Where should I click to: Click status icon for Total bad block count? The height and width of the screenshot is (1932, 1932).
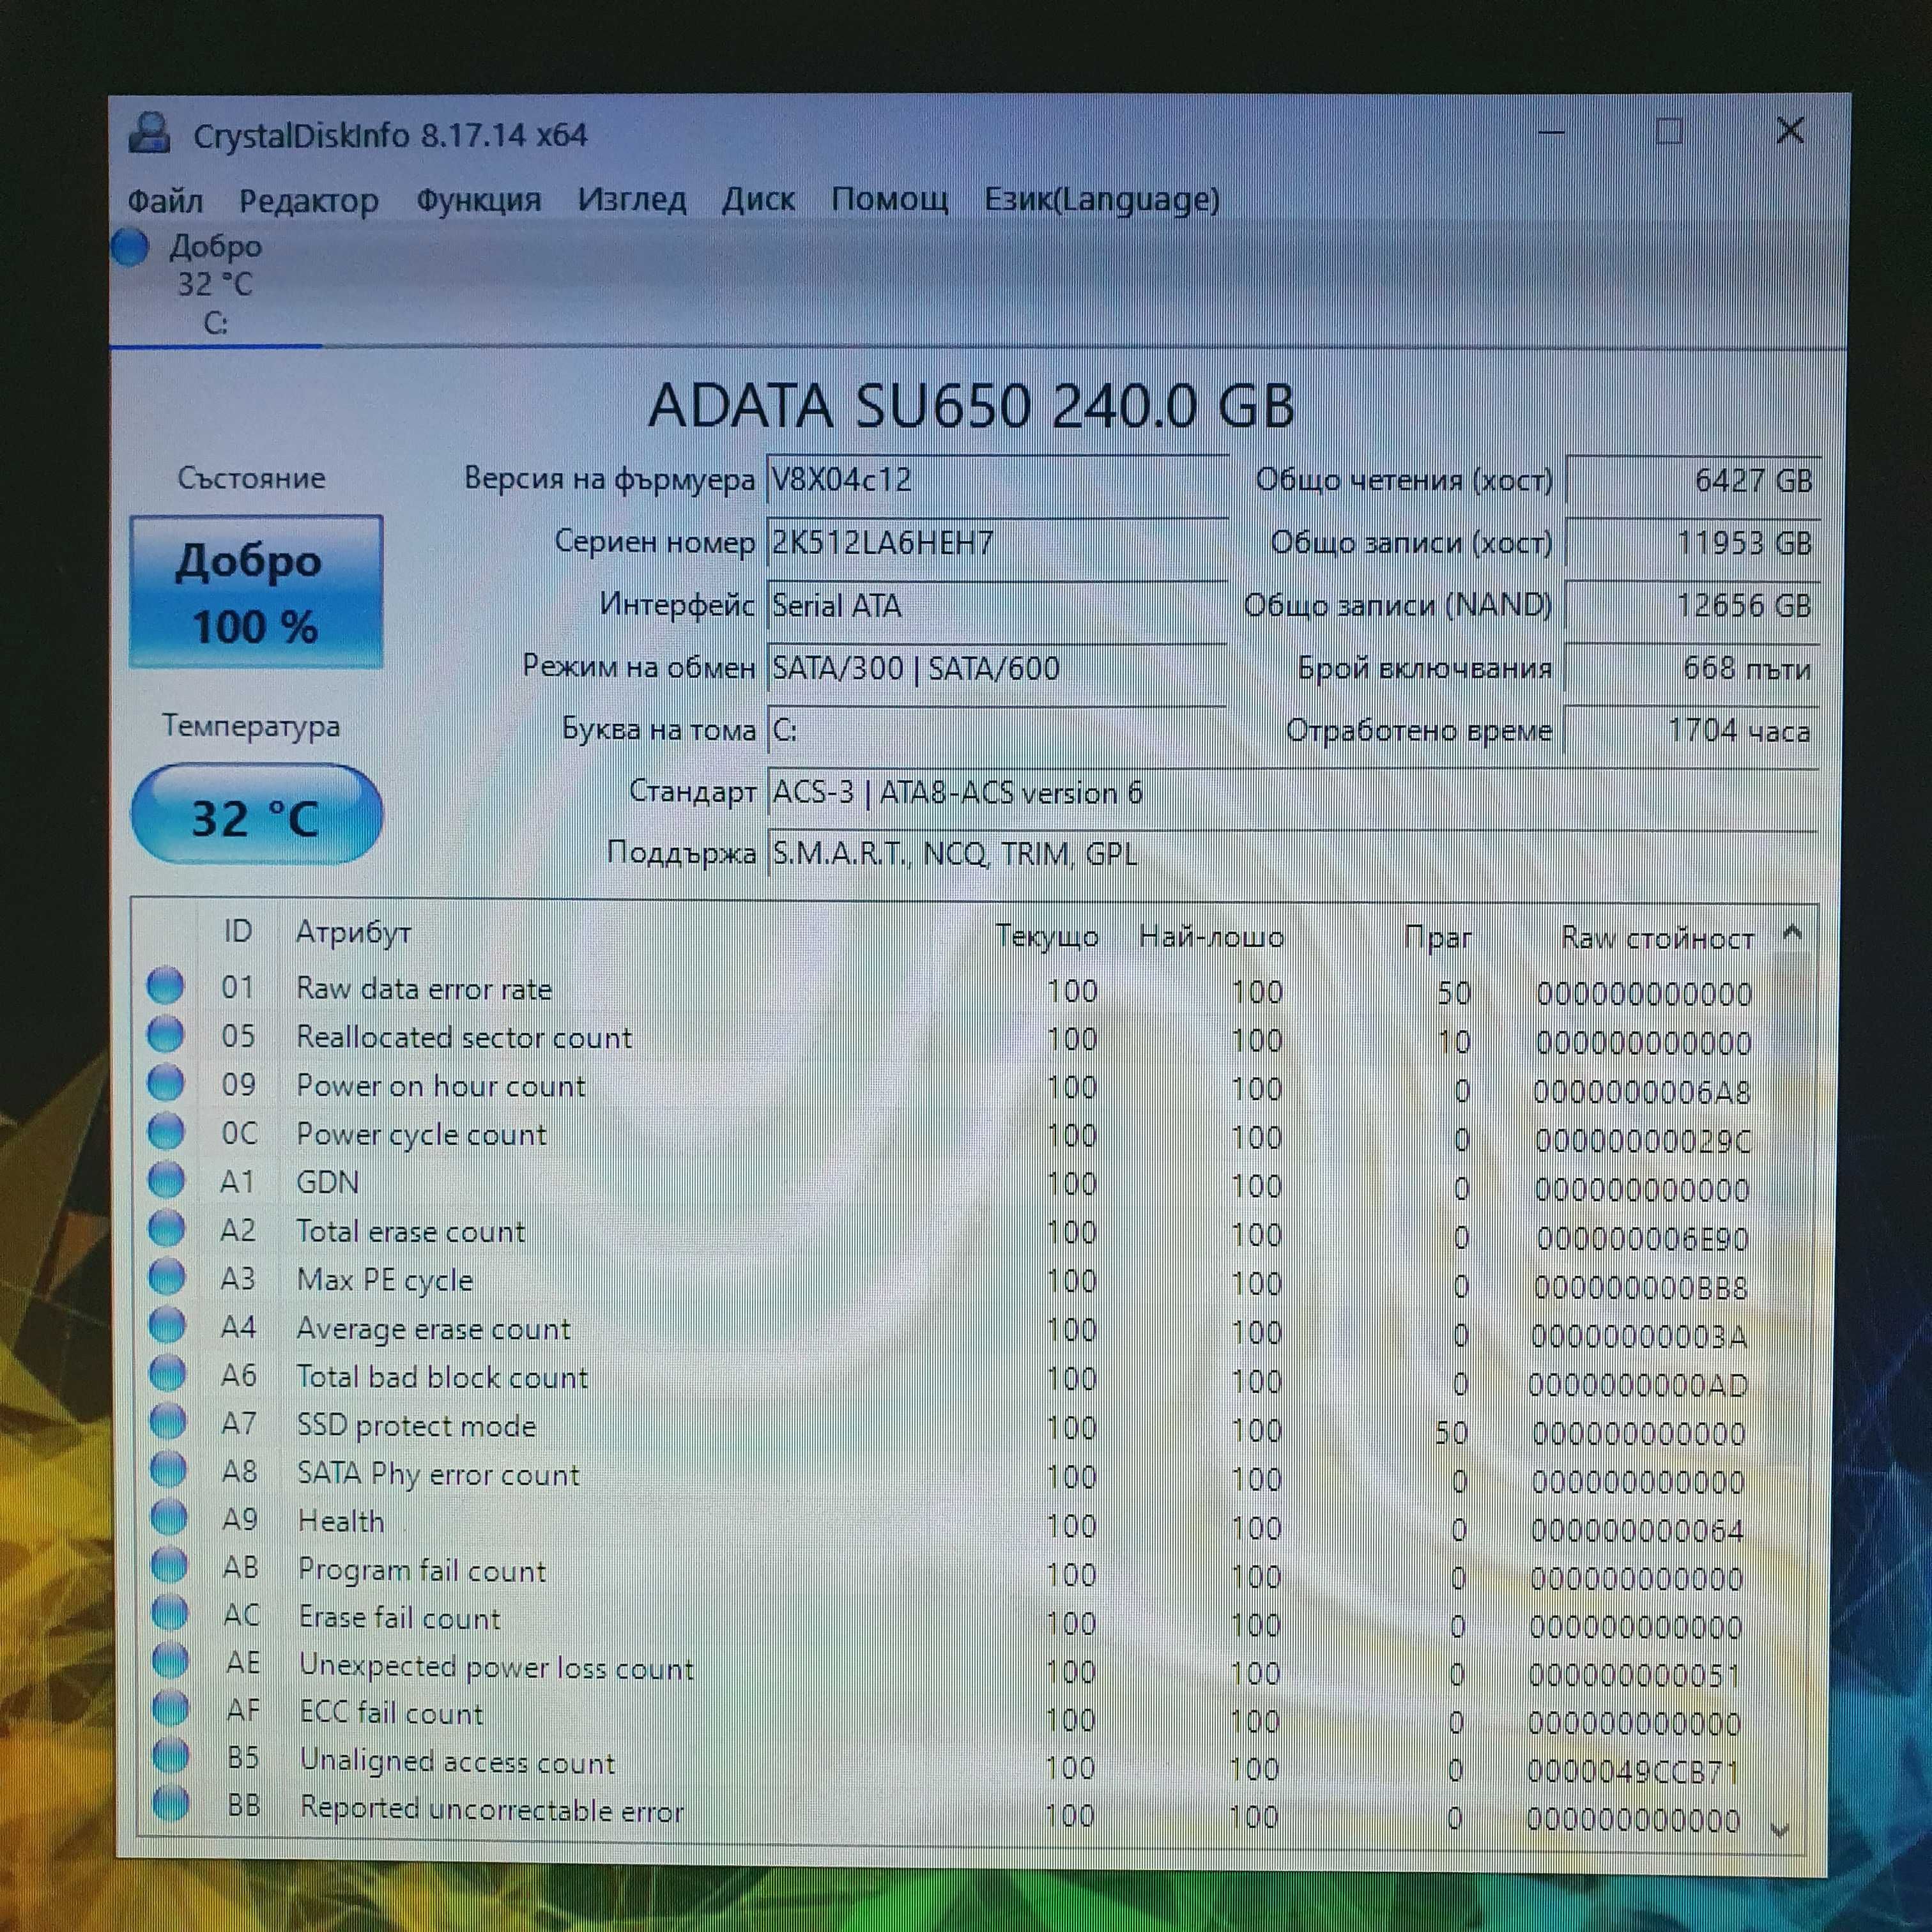pyautogui.click(x=168, y=1373)
